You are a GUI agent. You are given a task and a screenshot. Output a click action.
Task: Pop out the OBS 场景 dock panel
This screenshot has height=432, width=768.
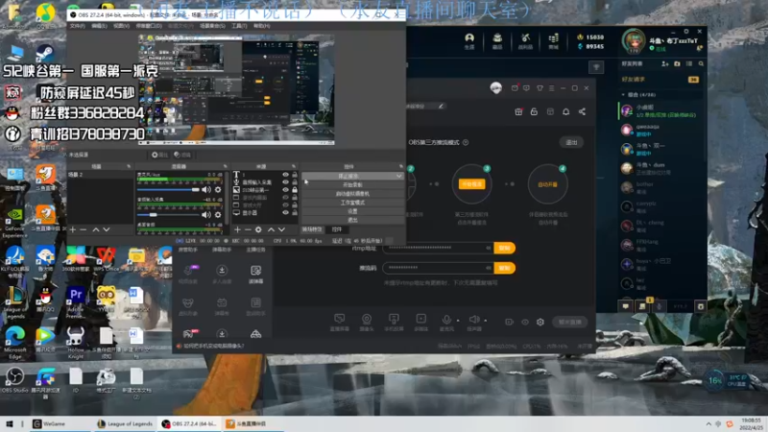[x=129, y=166]
